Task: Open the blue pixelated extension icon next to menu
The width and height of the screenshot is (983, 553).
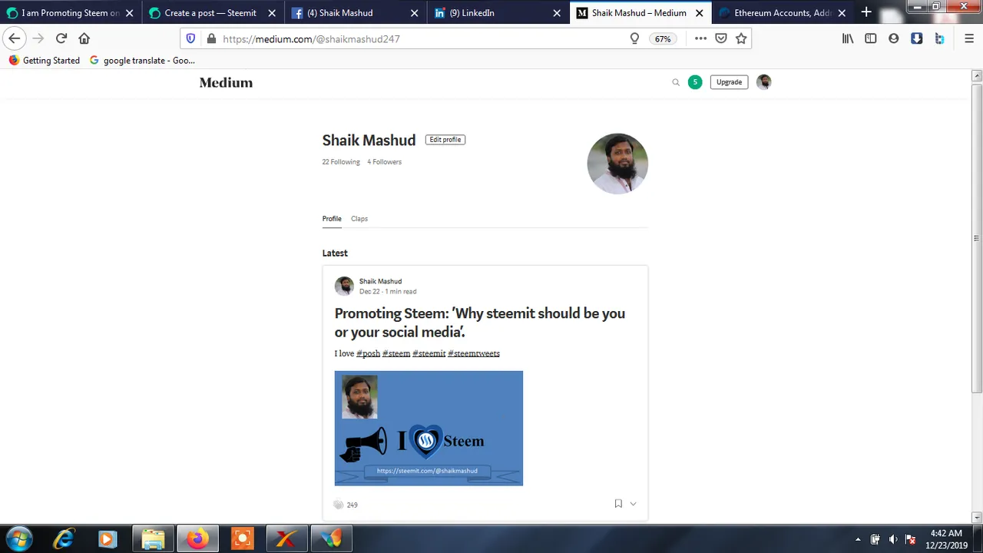Action: pos(939,38)
